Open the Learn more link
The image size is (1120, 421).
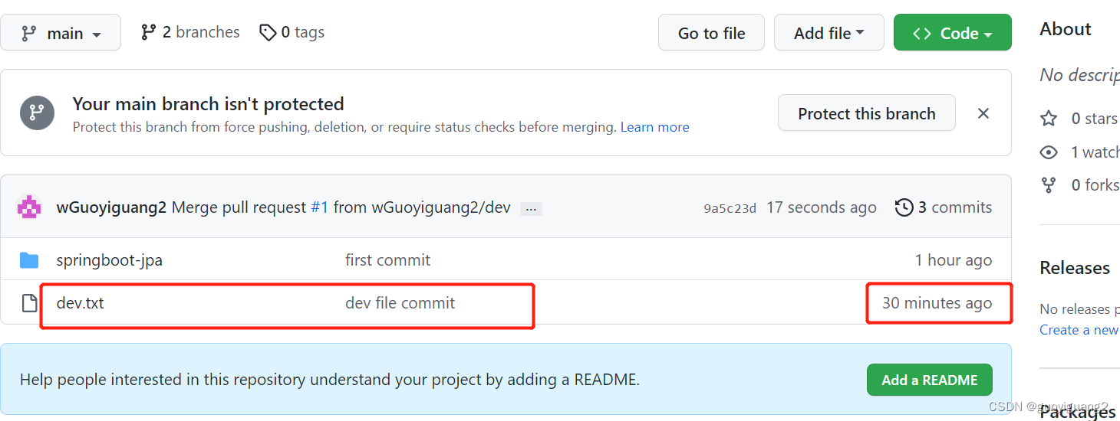click(x=655, y=127)
